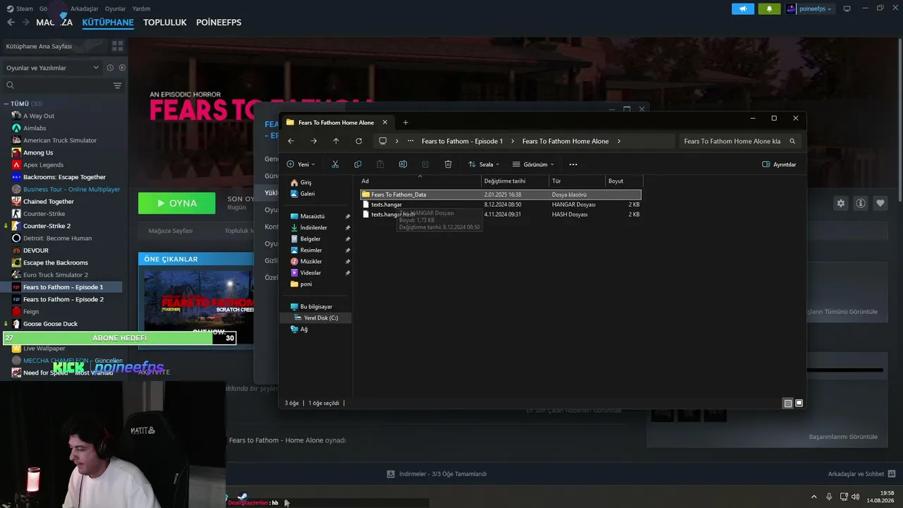The height and width of the screenshot is (508, 903).
Task: Navigate up one folder level in Explorer
Action: pyautogui.click(x=336, y=141)
